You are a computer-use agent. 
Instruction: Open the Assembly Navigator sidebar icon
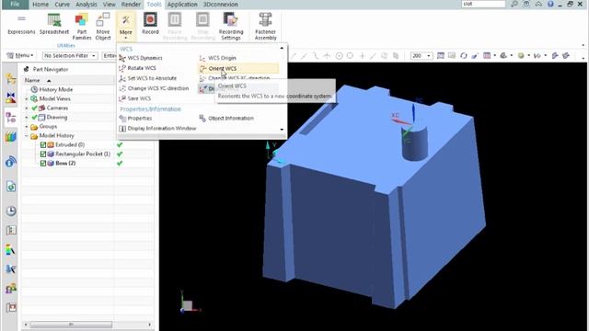10,78
